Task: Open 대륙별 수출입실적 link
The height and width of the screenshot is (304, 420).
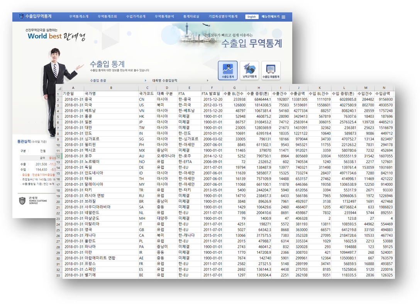Action: pos(165,80)
